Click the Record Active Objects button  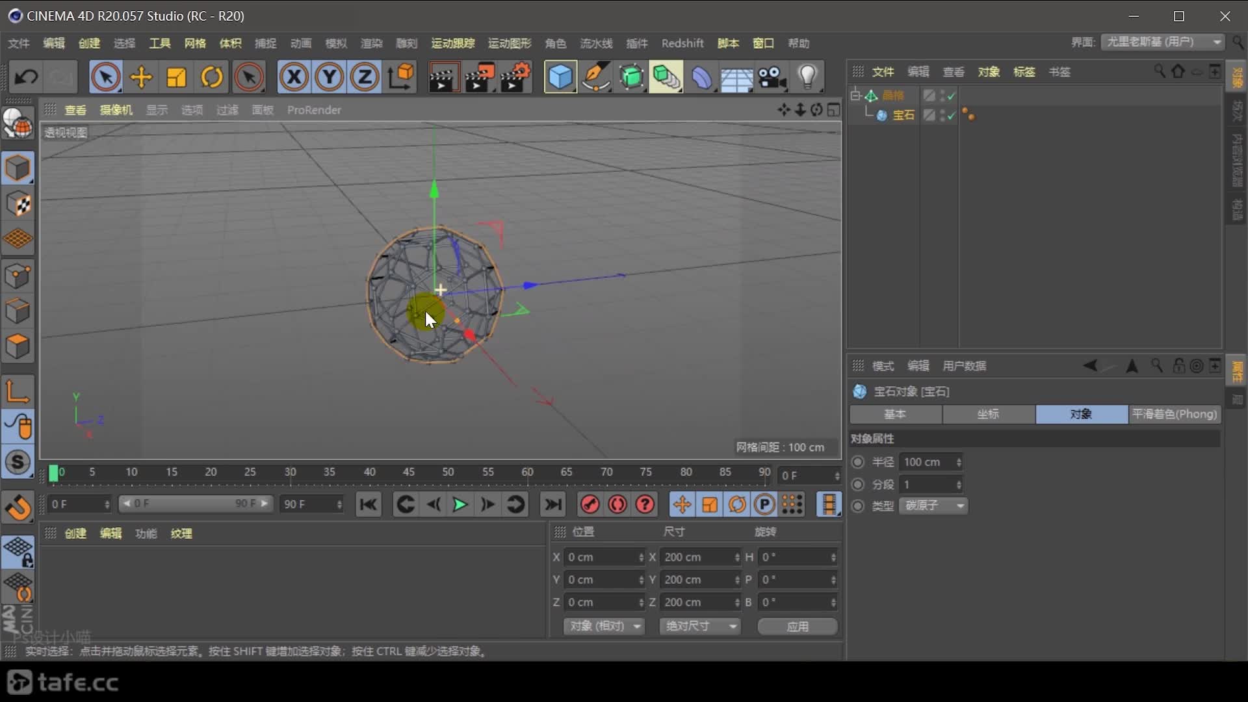pos(590,504)
